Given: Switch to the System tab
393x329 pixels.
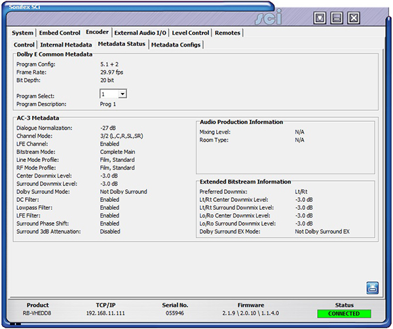Looking at the screenshot, I should [x=22, y=33].
